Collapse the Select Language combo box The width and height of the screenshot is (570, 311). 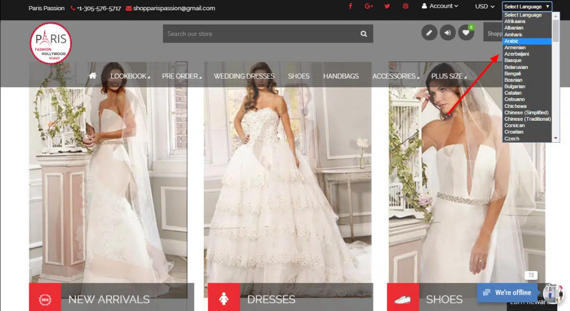[x=526, y=7]
